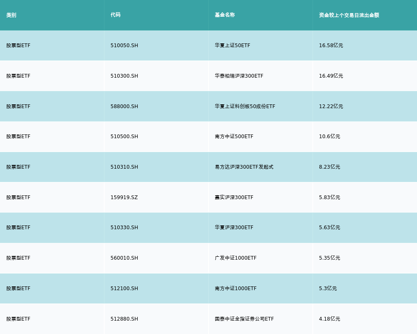The width and height of the screenshot is (417, 334).
Task: Click outflow amount 5.63亿元
Action: point(329,228)
